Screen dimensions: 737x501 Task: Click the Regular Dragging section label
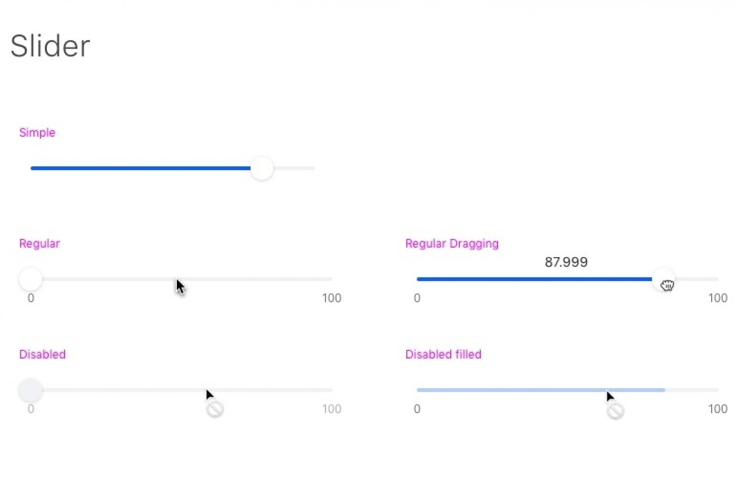[x=452, y=244]
